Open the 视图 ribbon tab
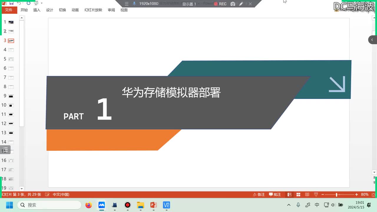The height and width of the screenshot is (212, 377). [124, 10]
